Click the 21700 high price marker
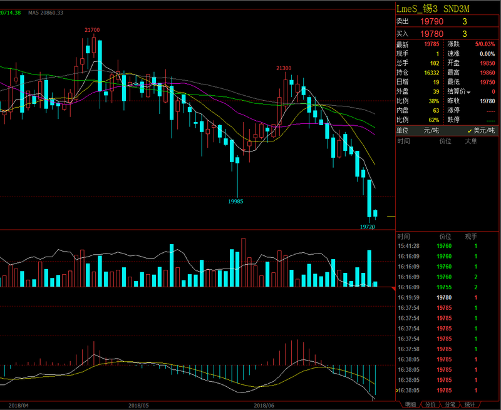 click(93, 29)
